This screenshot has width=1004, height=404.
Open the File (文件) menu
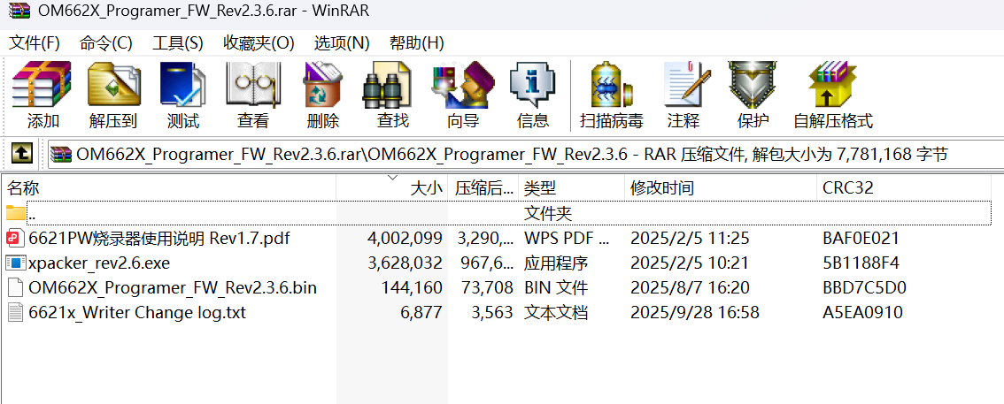point(35,42)
